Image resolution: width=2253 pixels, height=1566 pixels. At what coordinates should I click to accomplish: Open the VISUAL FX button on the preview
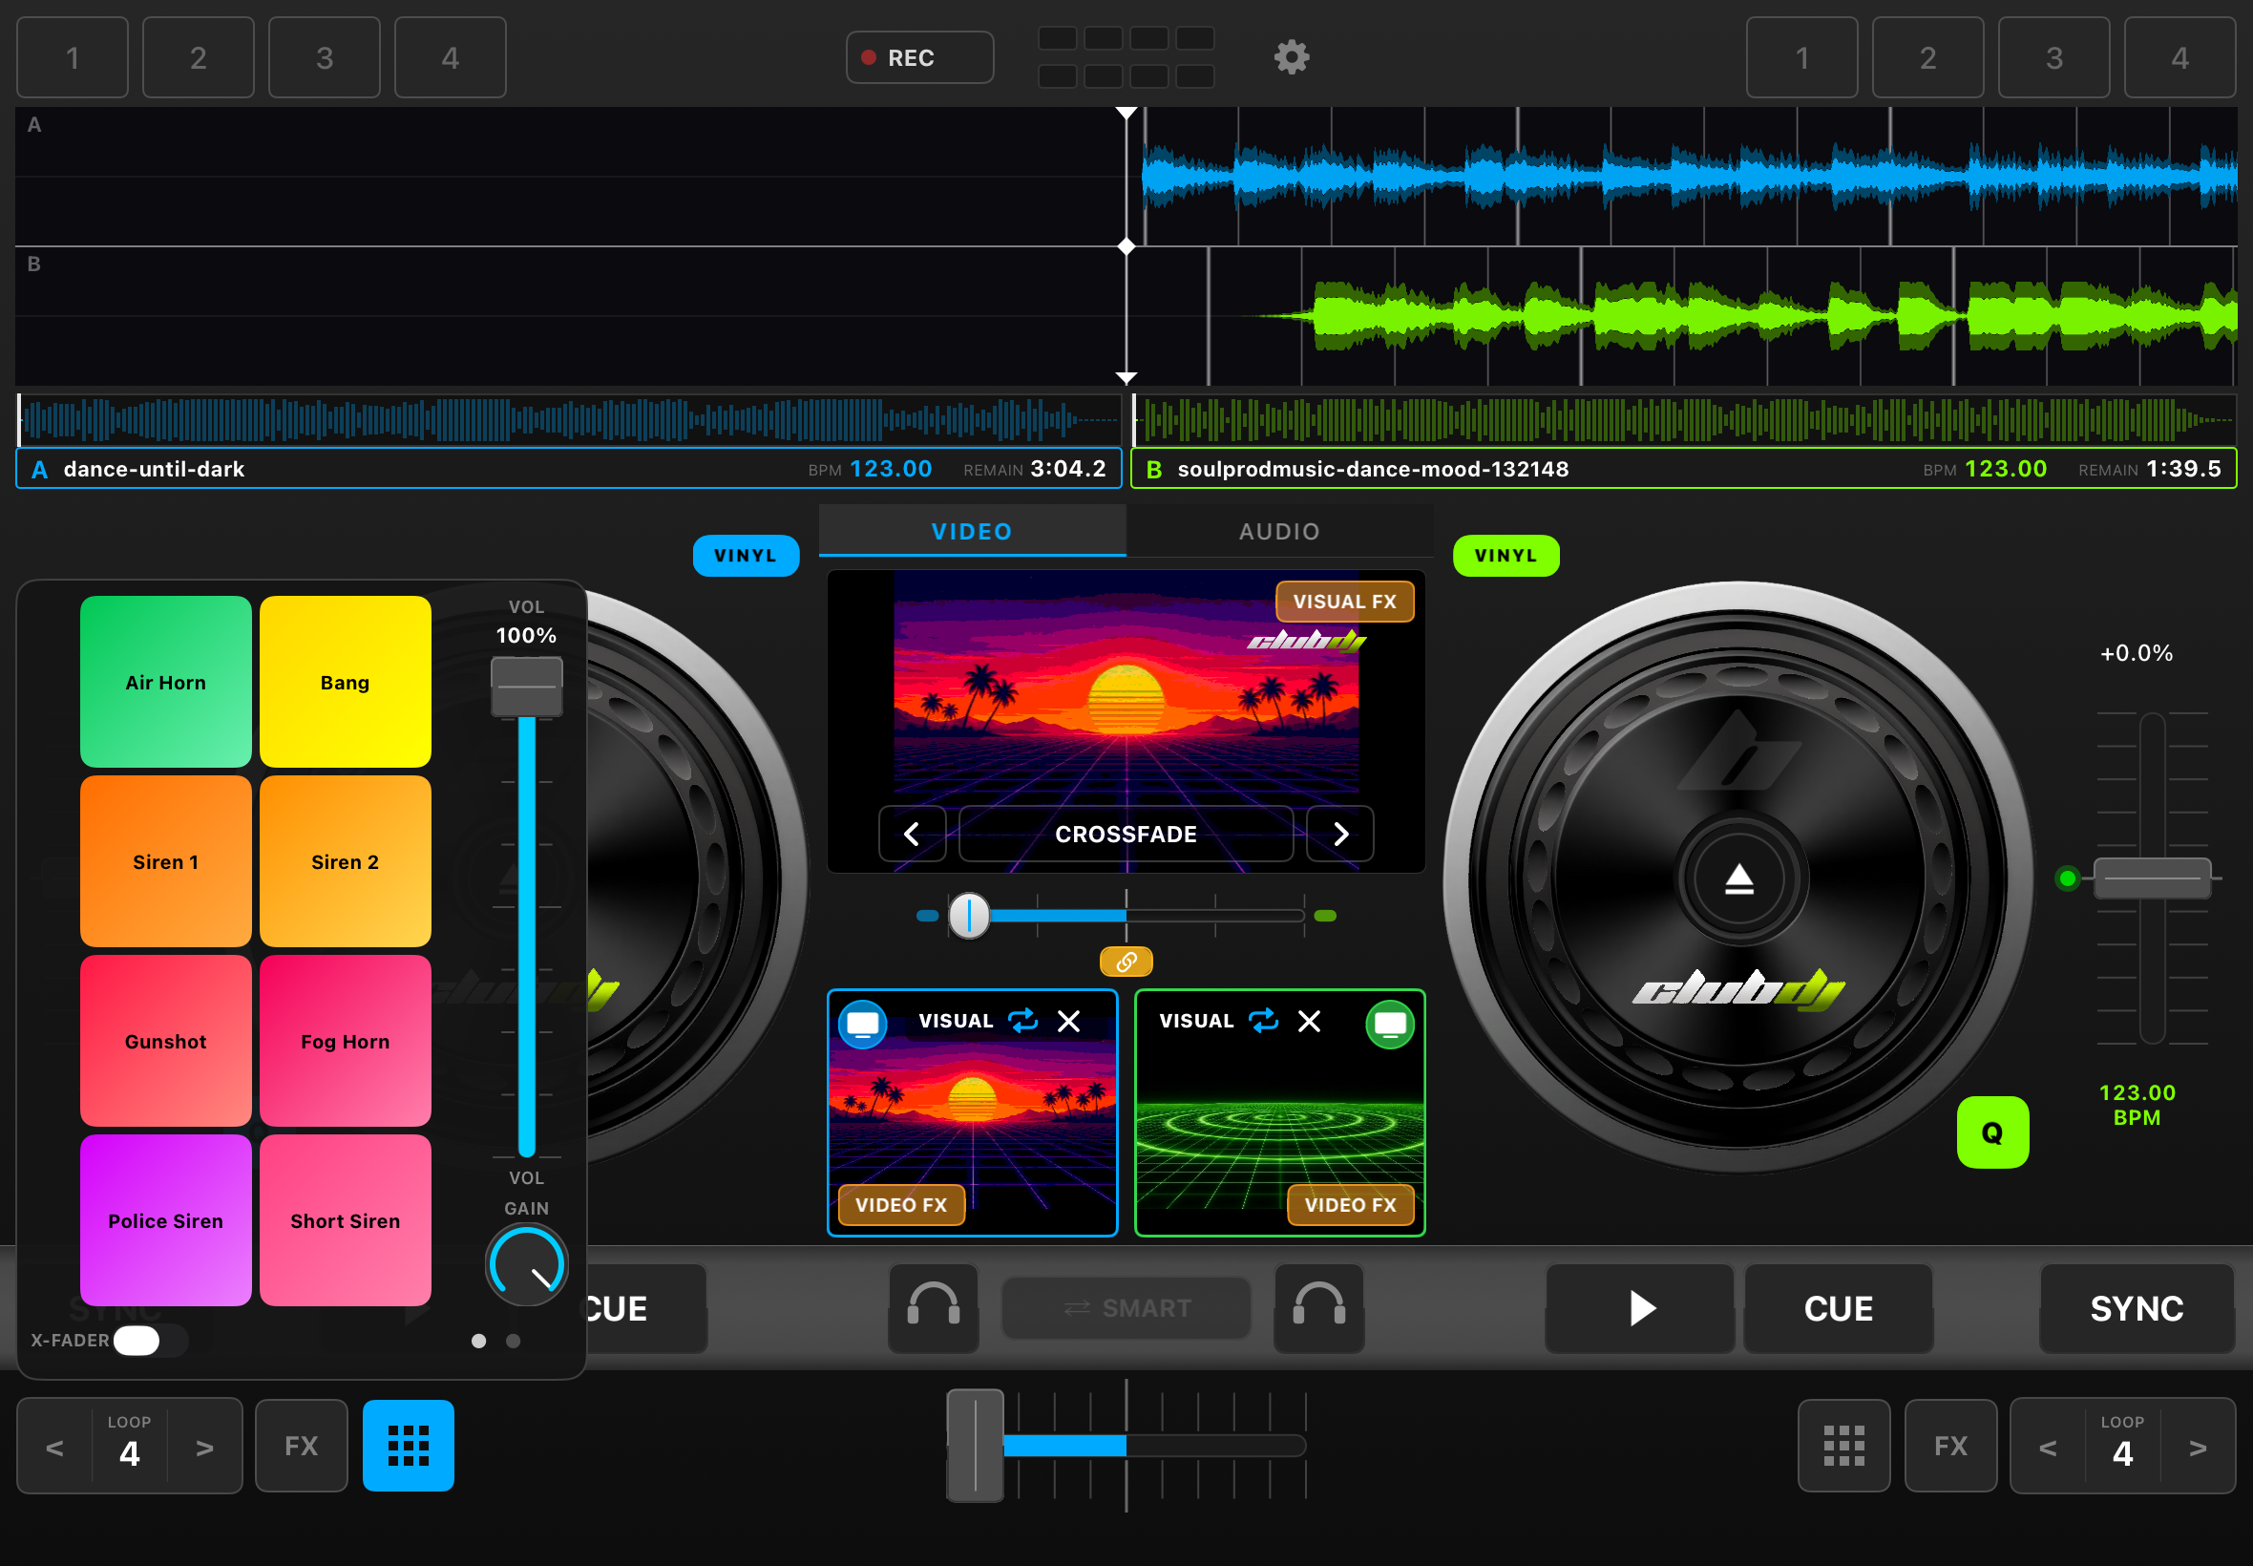[x=1345, y=602]
